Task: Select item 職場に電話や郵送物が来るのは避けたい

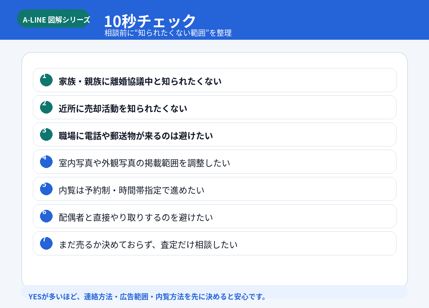Action: click(x=214, y=135)
